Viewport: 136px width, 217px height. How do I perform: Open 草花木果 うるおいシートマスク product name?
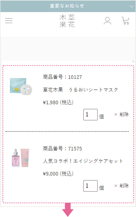[x=80, y=90]
